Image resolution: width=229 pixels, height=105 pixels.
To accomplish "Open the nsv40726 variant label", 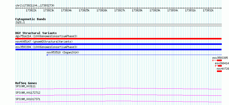I will pyautogui.click(x=223, y=69).
